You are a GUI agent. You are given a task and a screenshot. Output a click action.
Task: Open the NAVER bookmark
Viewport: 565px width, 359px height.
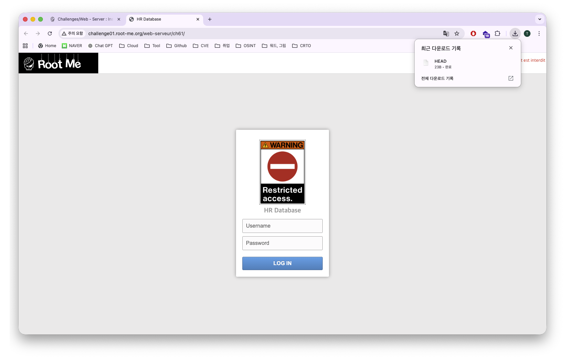(x=72, y=46)
